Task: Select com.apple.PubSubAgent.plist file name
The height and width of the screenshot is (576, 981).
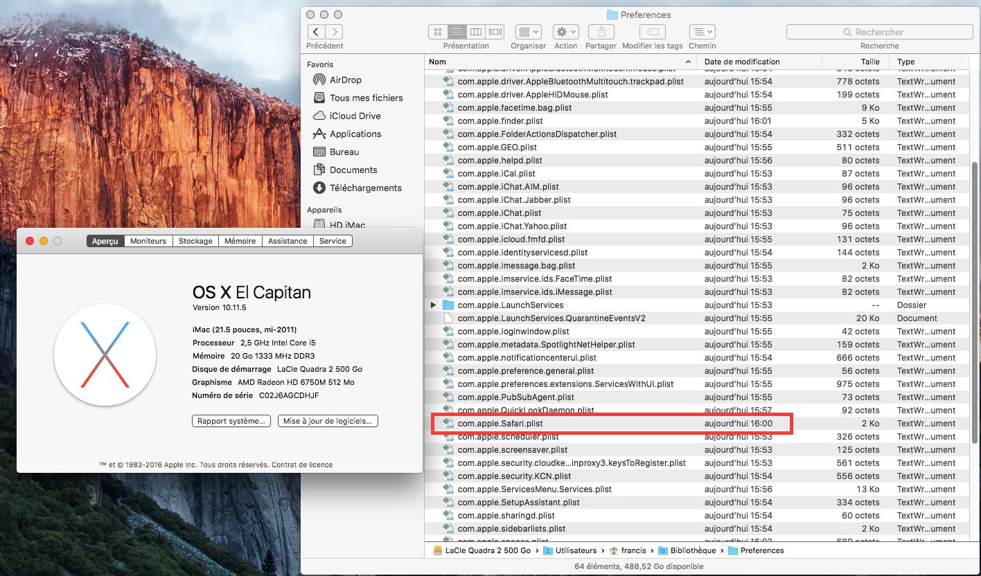Action: click(515, 397)
